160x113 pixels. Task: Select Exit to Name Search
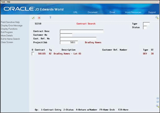click(x=10, y=39)
